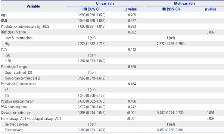Click the value '0.966 (0.579–1.612)'
The width and height of the screenshot is (224, 134).
pos(92,78)
